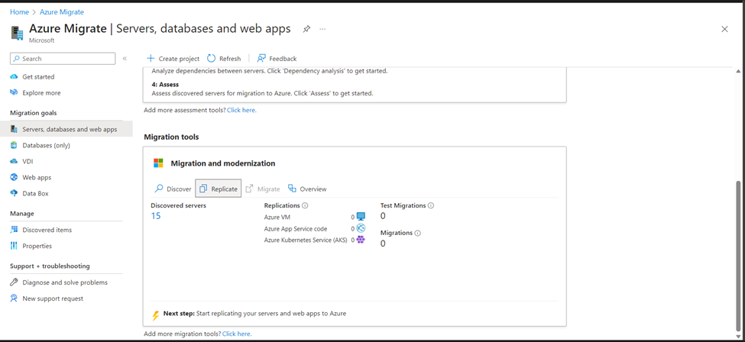745x342 pixels.
Task: Click the vertical scrollbar thumb
Action: (x=738, y=255)
